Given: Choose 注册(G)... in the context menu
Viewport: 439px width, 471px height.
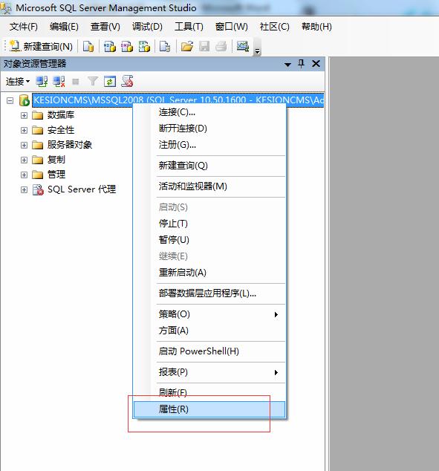Looking at the screenshot, I should tap(209, 145).
